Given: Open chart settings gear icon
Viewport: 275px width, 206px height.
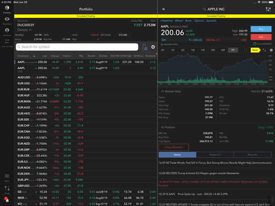Looking at the screenshot, I should [x=271, y=50].
